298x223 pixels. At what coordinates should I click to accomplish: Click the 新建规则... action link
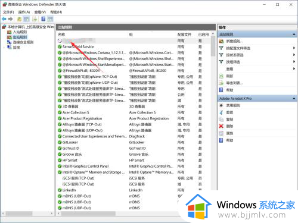click(234, 41)
